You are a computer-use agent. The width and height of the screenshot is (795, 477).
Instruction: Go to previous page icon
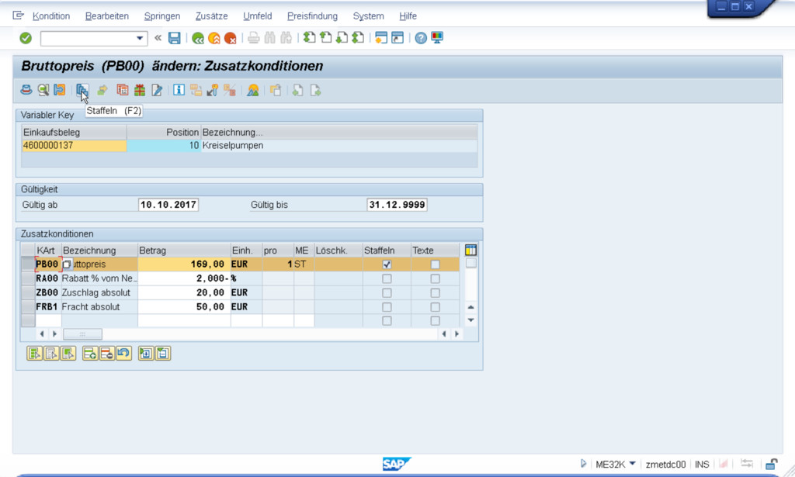click(x=325, y=37)
